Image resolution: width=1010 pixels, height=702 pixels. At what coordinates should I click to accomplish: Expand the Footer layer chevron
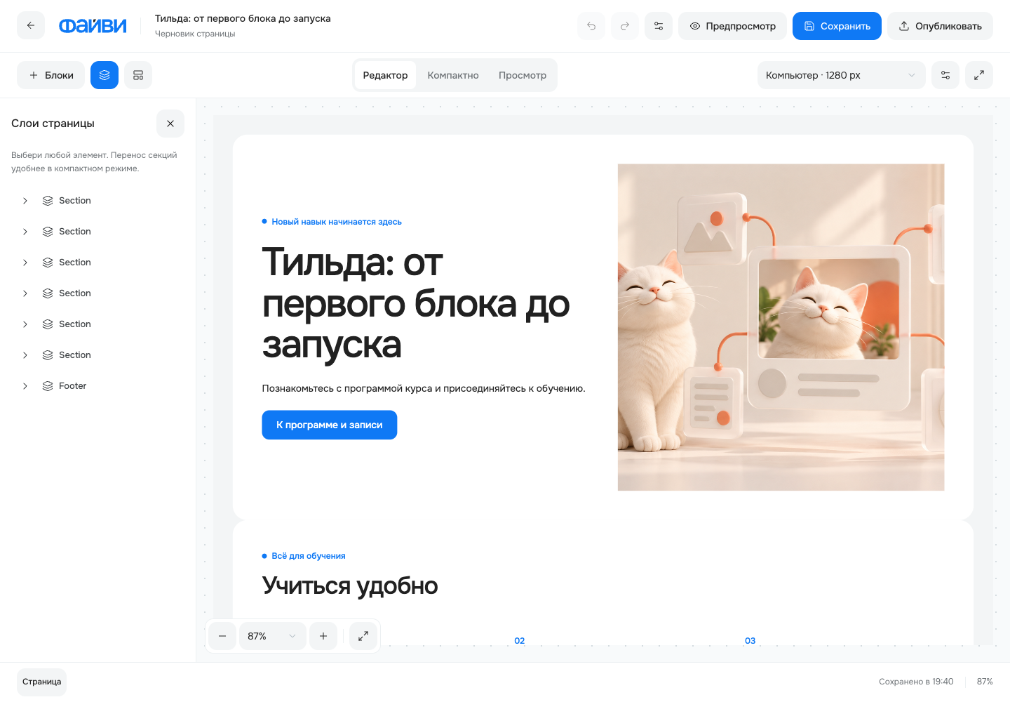25,386
